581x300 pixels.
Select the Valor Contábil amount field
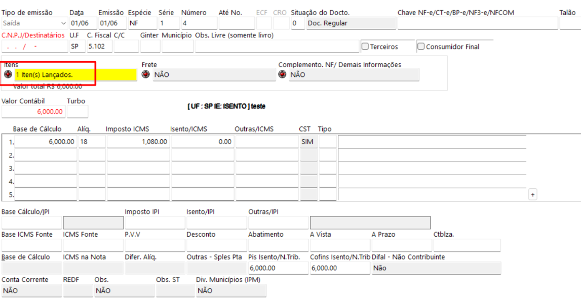33,111
